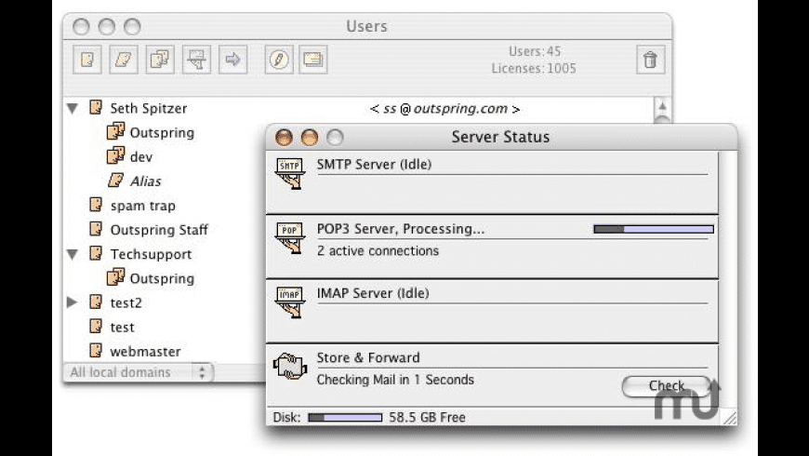Click the ss@outspring.com address text
This screenshot has width=809, height=456.
click(x=444, y=109)
